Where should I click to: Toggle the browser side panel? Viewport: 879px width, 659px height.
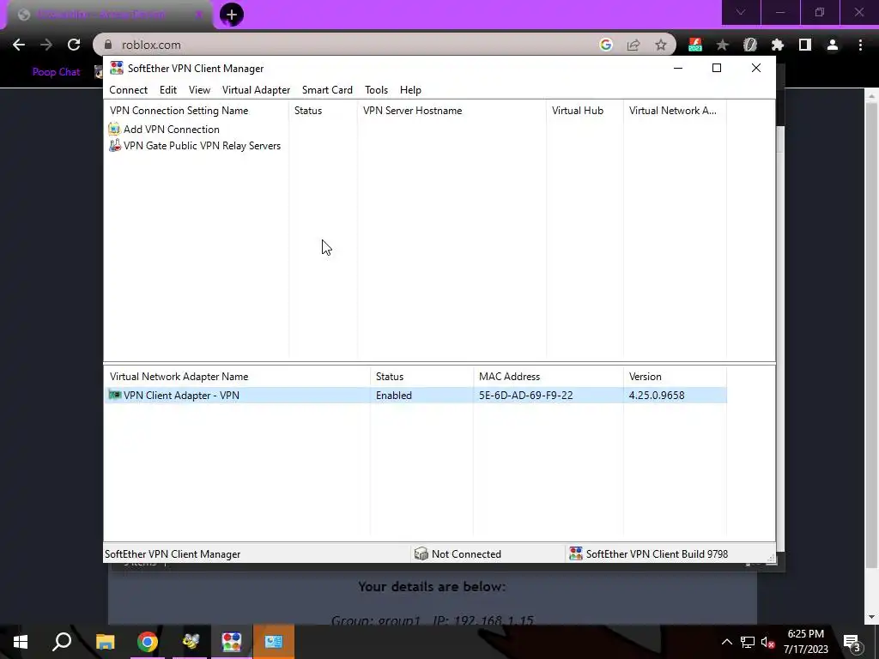pyautogui.click(x=805, y=45)
